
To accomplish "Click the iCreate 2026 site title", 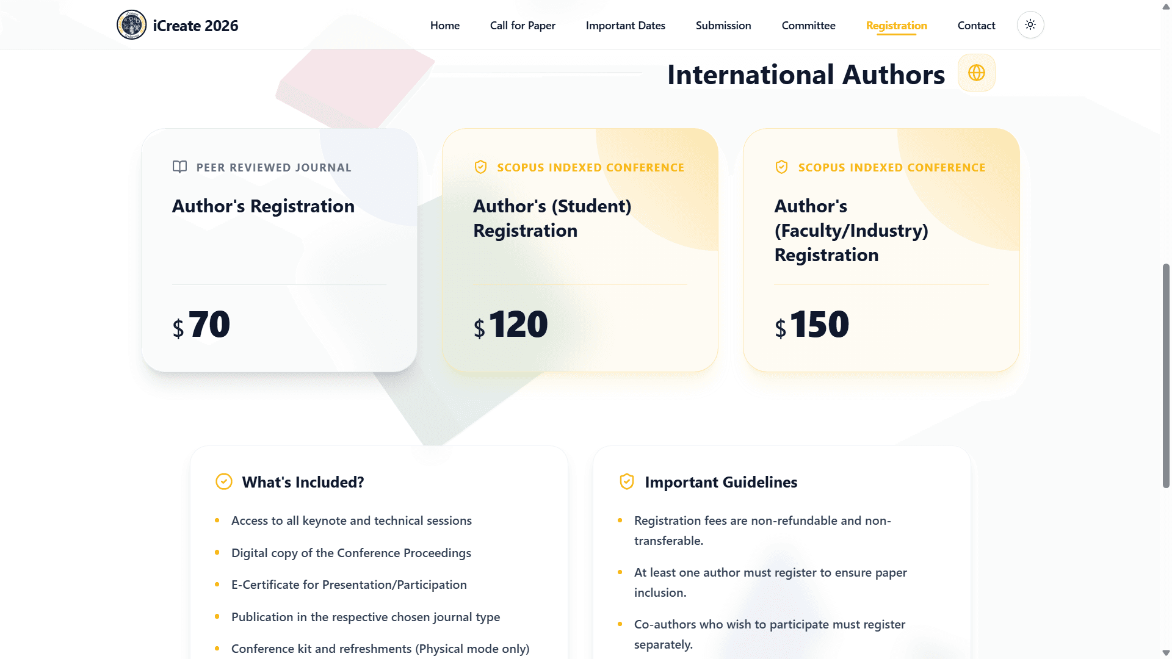I will 195,26.
